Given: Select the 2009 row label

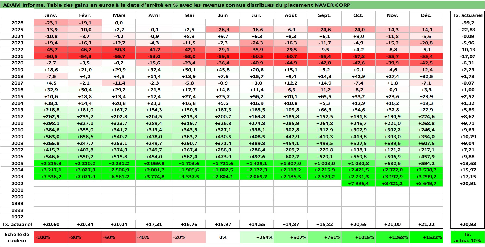Looking at the screenshot, I should (17, 136).
